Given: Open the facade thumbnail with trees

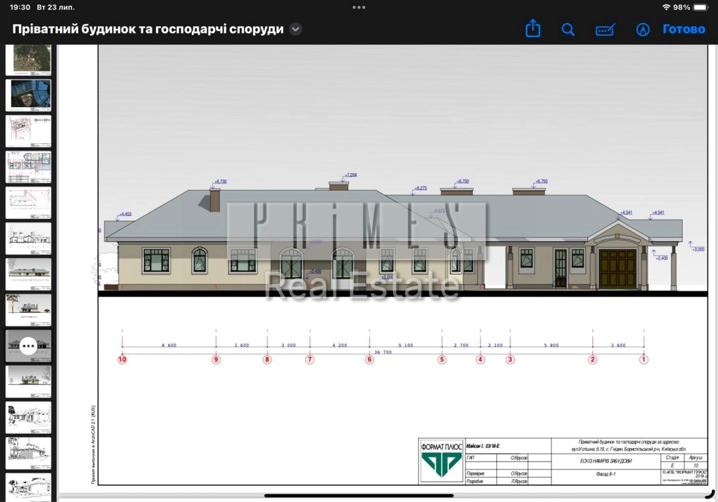Looking at the screenshot, I should (28, 310).
